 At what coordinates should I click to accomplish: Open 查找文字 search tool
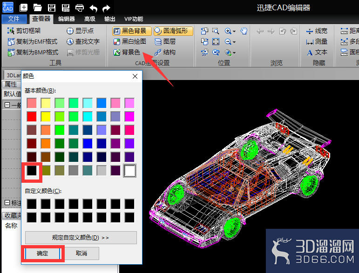(x=83, y=41)
